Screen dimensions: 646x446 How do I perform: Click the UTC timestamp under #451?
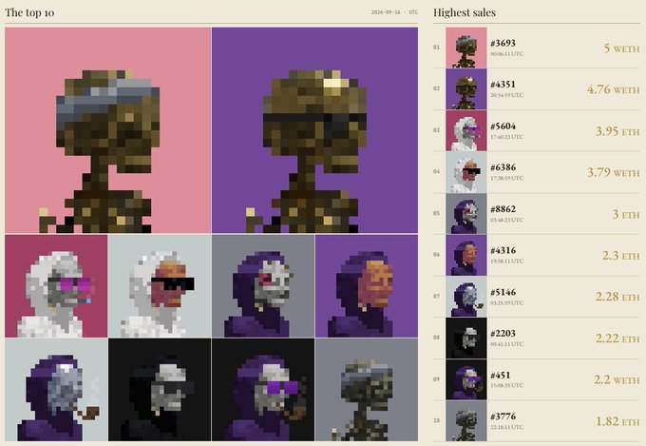point(506,386)
